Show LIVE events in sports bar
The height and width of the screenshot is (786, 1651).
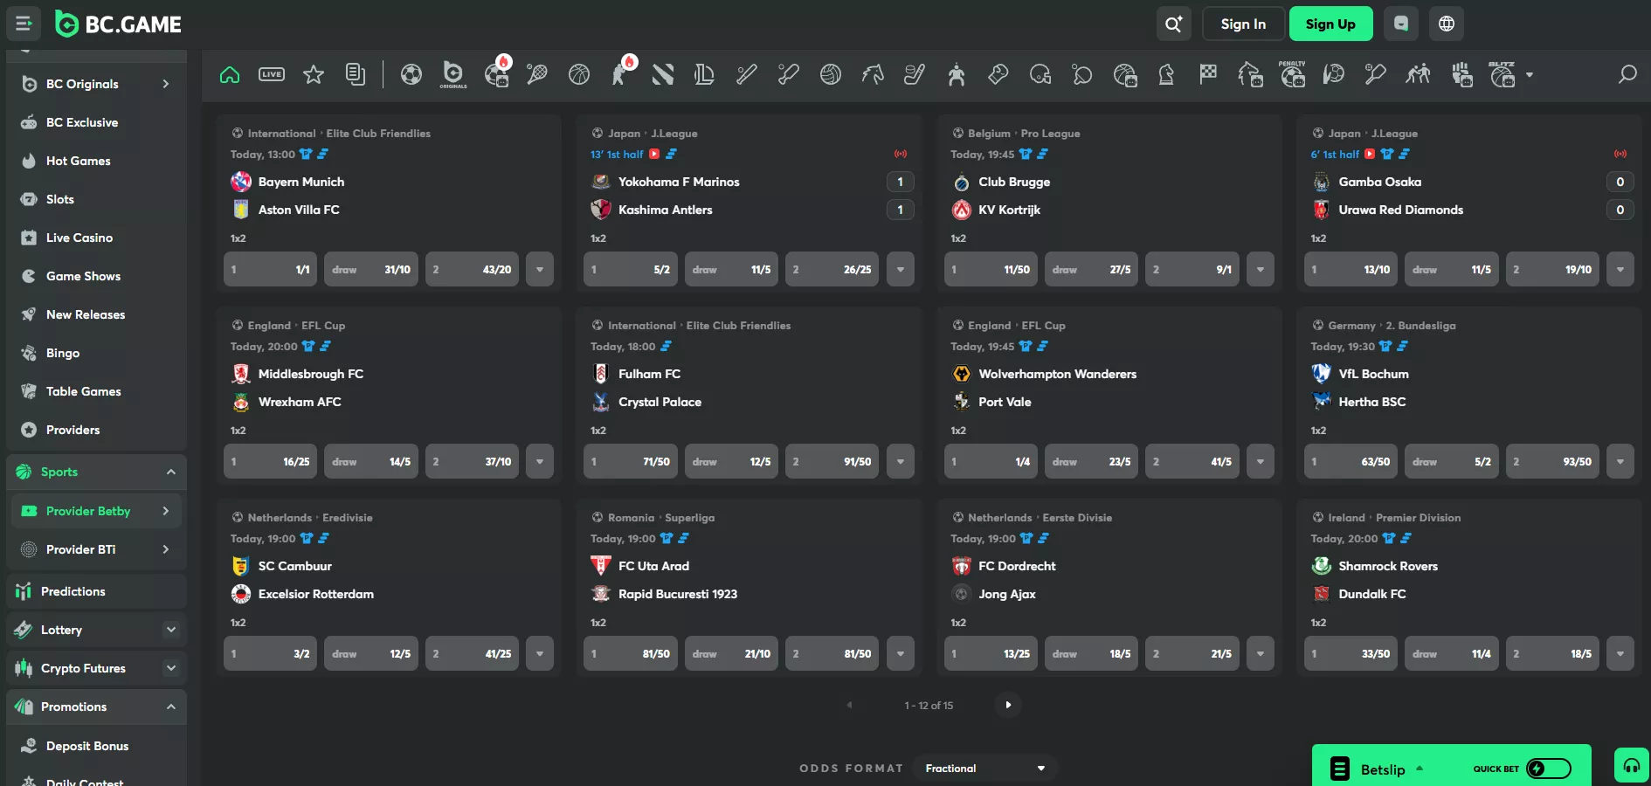click(x=272, y=75)
